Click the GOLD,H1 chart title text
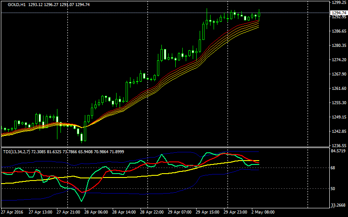 click(x=17, y=4)
